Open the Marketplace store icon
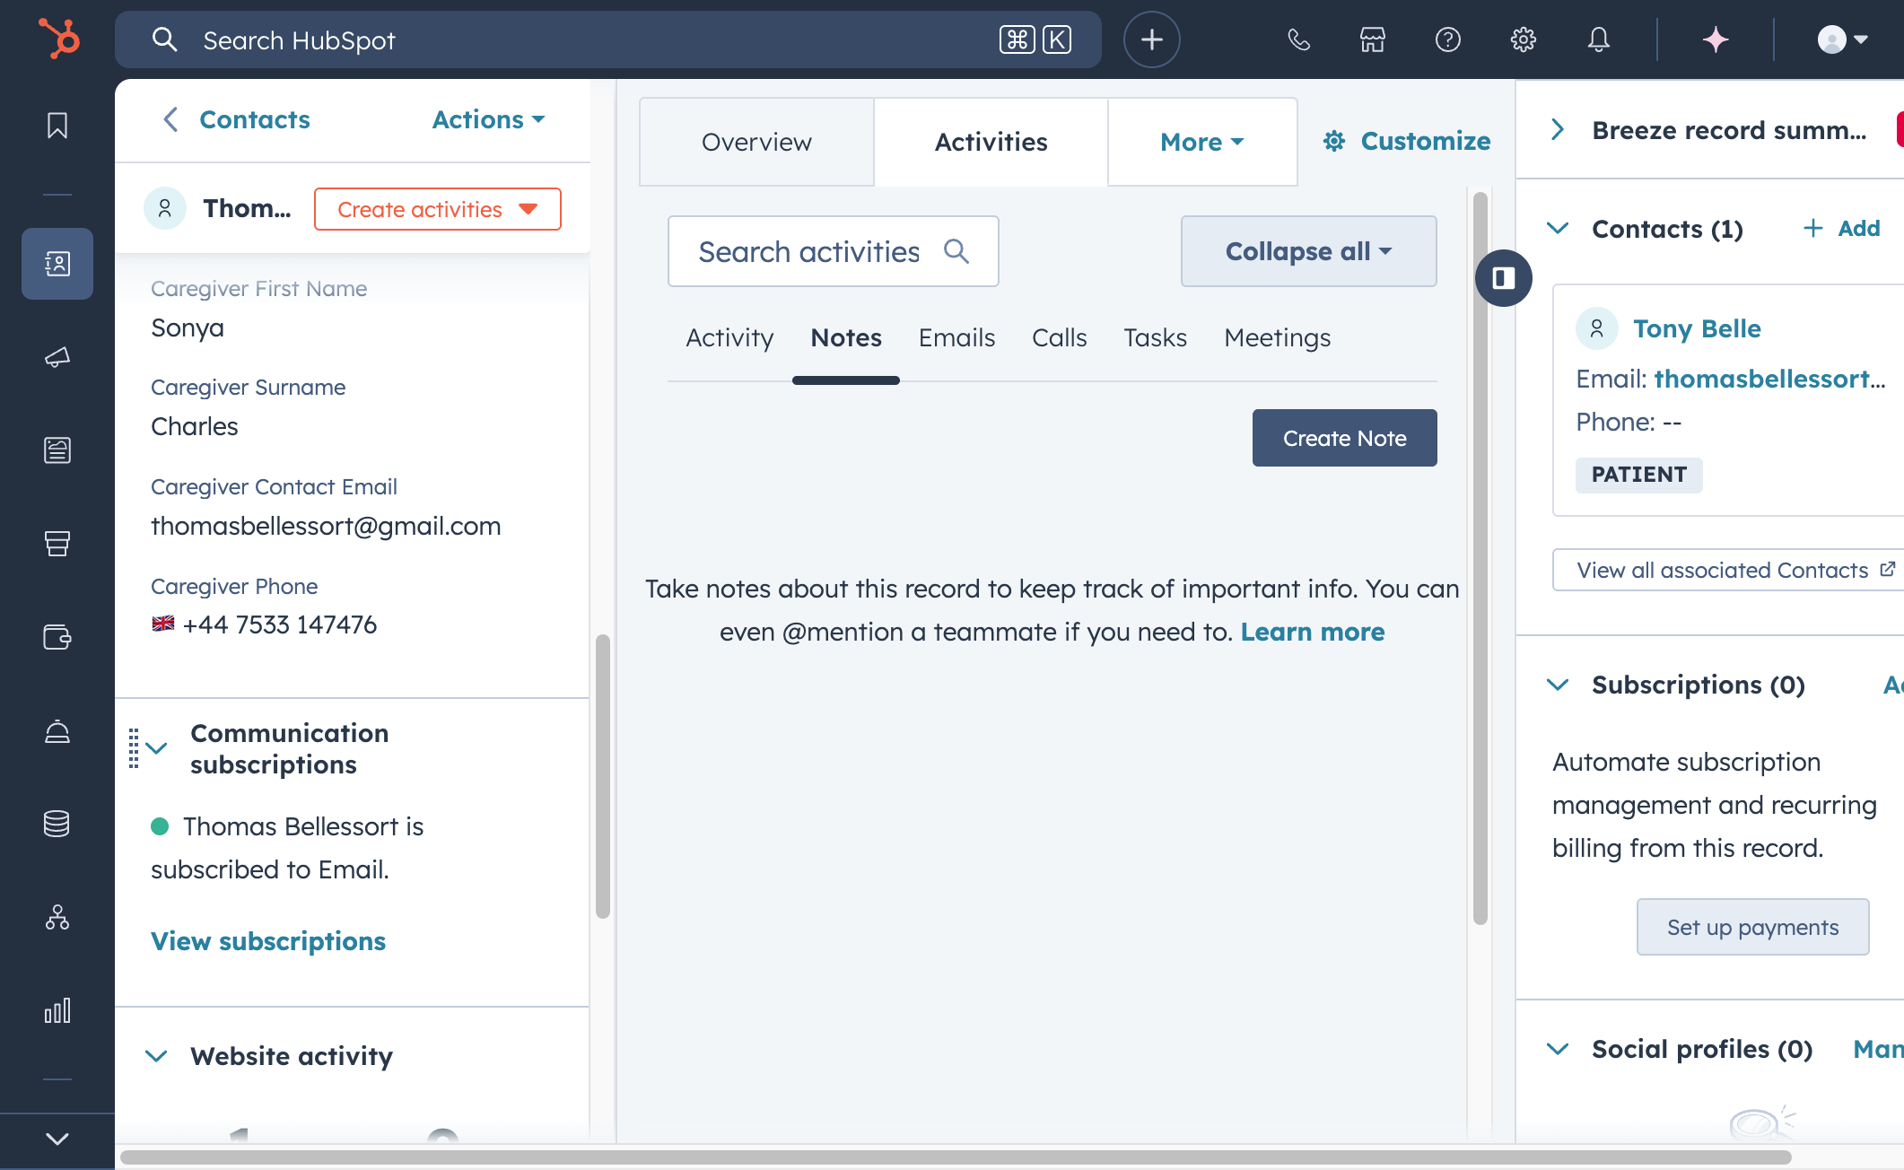1904x1170 pixels. [1373, 39]
